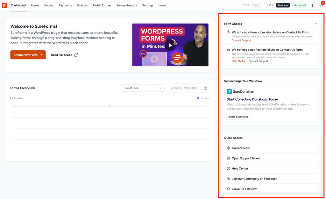
Task: Click 'Start Collecting Donations Today' heading
Action: pos(252,99)
